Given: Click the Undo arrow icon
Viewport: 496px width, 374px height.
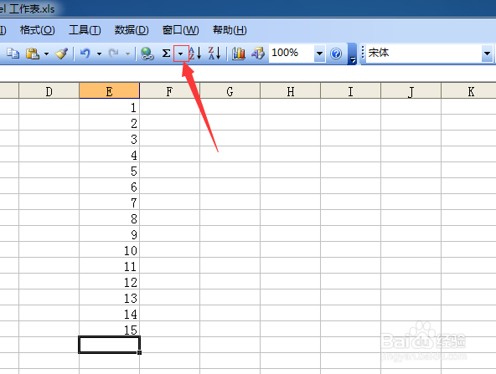Looking at the screenshot, I should point(85,54).
